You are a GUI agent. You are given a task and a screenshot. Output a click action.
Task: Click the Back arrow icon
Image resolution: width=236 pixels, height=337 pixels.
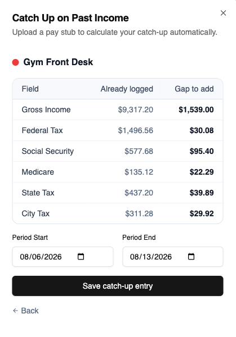(15, 311)
